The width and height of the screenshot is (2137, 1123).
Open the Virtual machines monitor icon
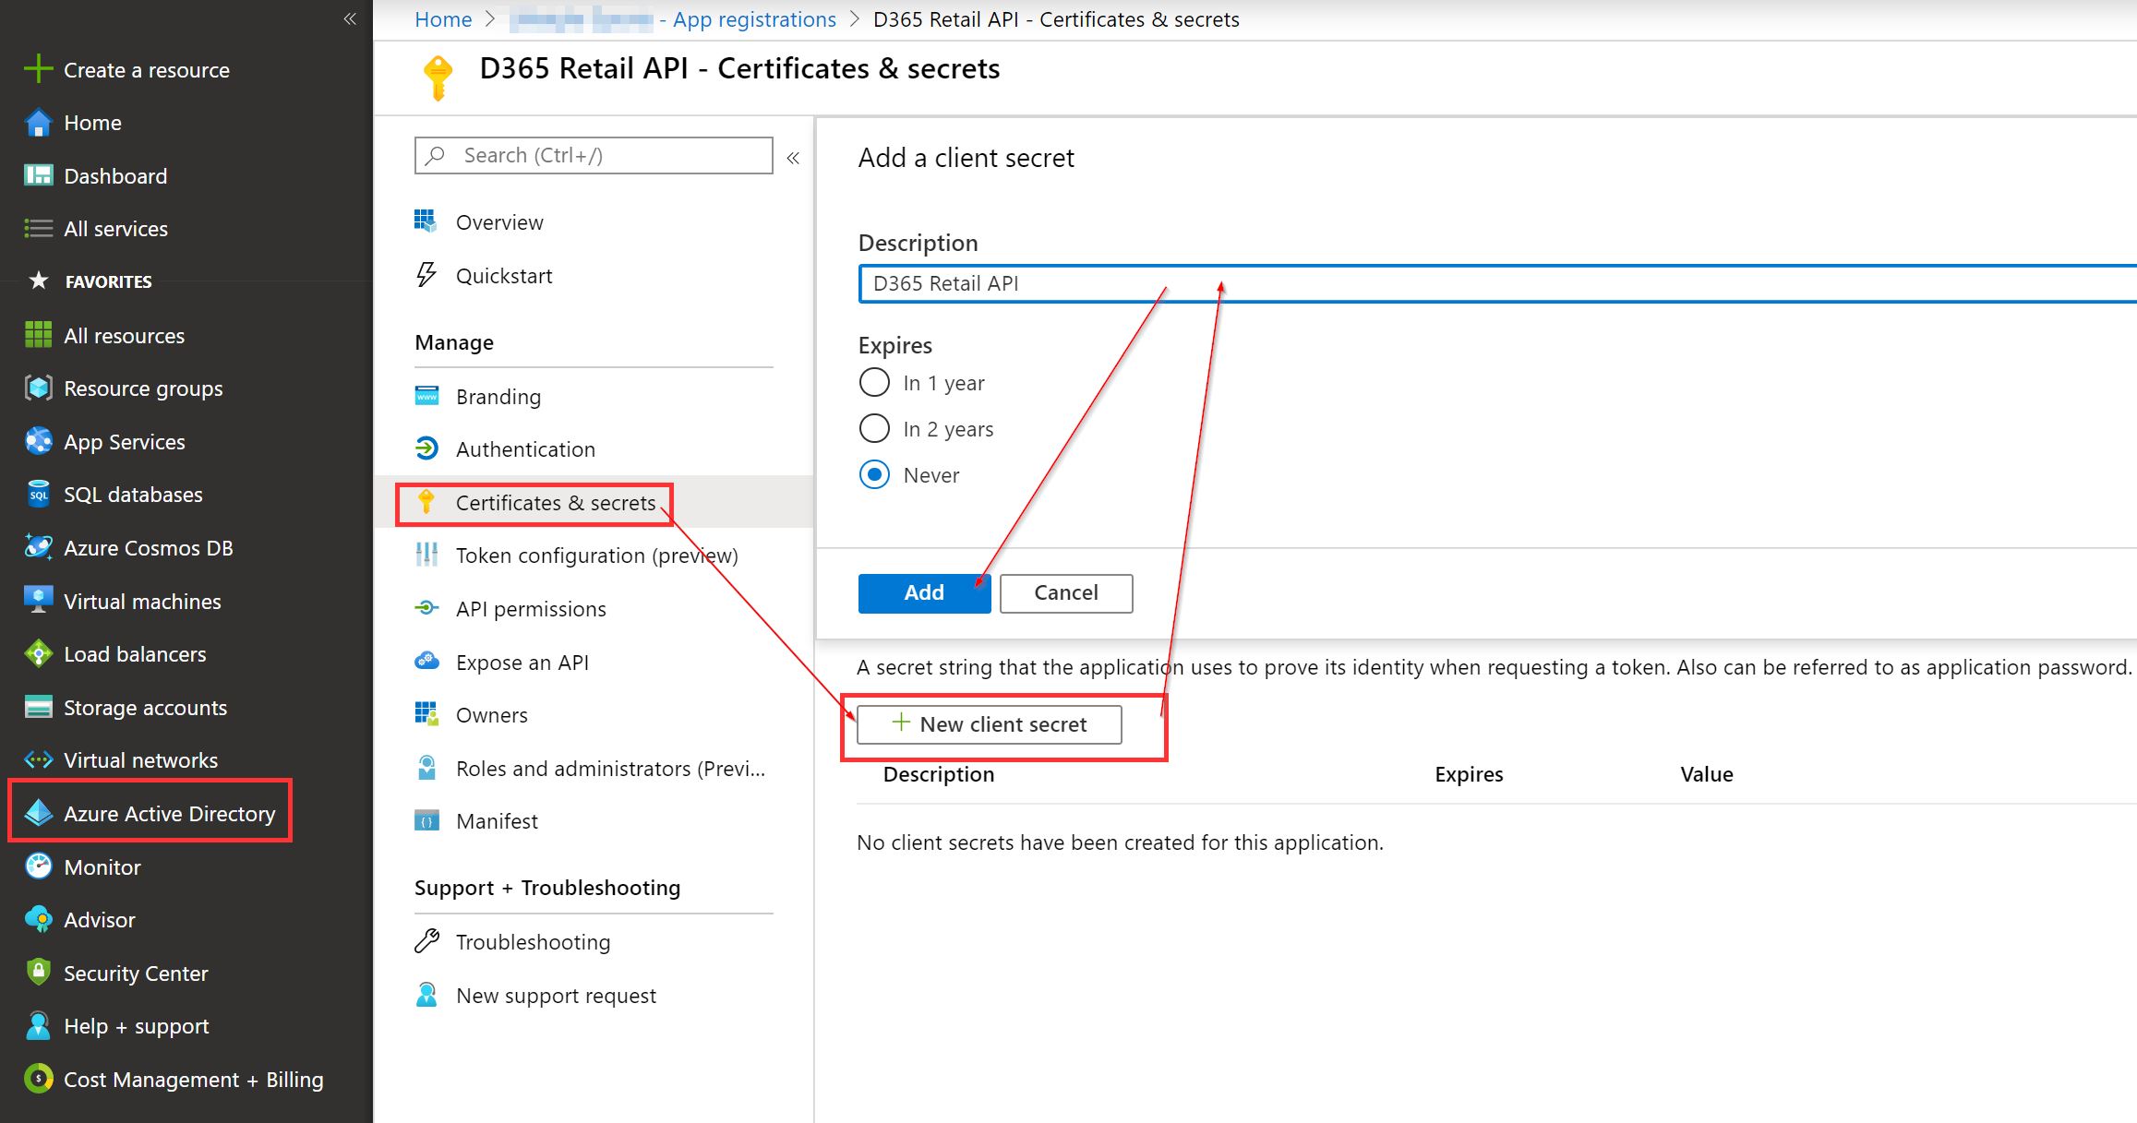(x=38, y=601)
